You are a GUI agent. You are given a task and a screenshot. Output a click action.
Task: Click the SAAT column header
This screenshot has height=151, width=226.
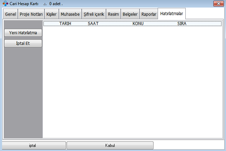click(93, 24)
